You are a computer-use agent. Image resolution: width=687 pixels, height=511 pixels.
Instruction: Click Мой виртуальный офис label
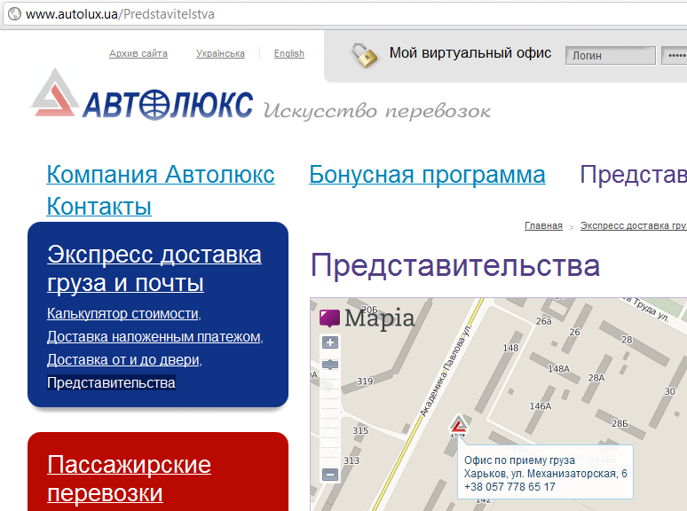point(470,53)
